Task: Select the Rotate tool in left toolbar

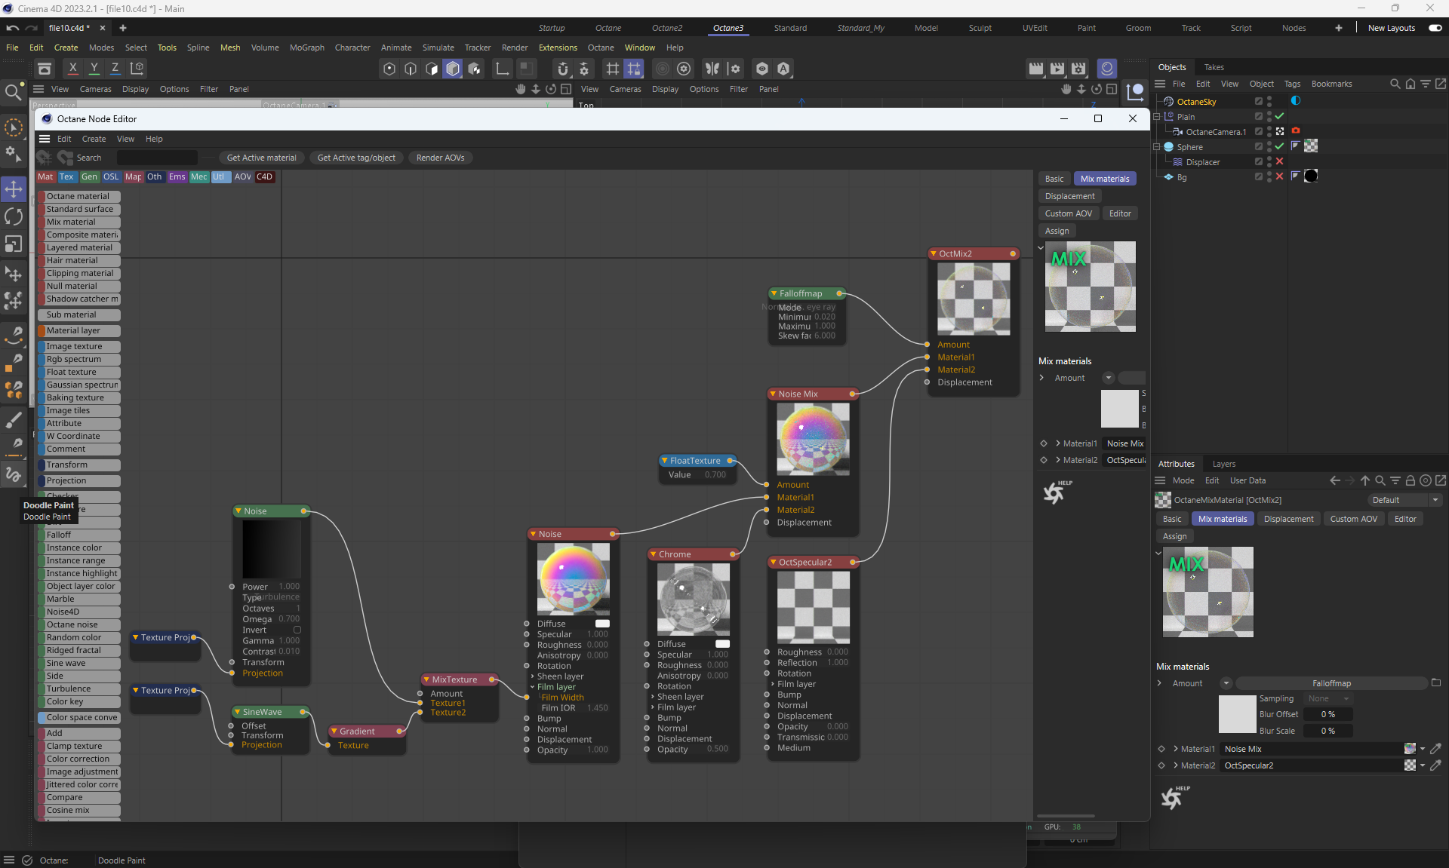Action: tap(14, 216)
